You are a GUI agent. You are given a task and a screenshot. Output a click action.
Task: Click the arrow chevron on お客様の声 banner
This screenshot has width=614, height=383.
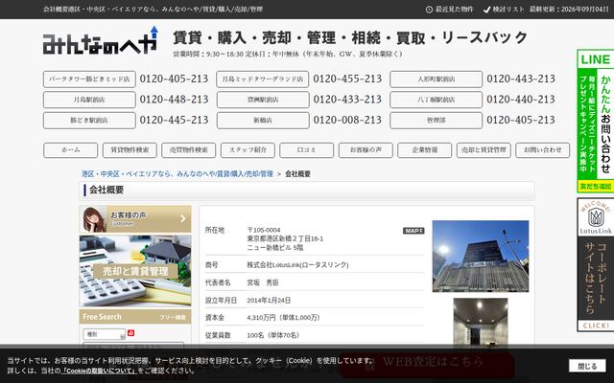click(183, 219)
